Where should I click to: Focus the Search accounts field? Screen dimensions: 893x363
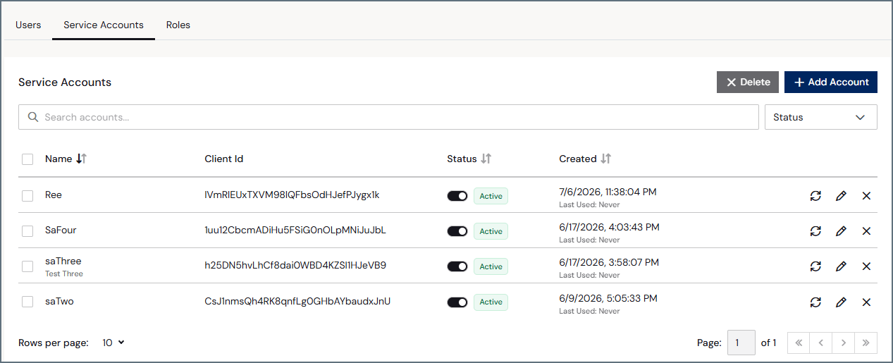(388, 117)
